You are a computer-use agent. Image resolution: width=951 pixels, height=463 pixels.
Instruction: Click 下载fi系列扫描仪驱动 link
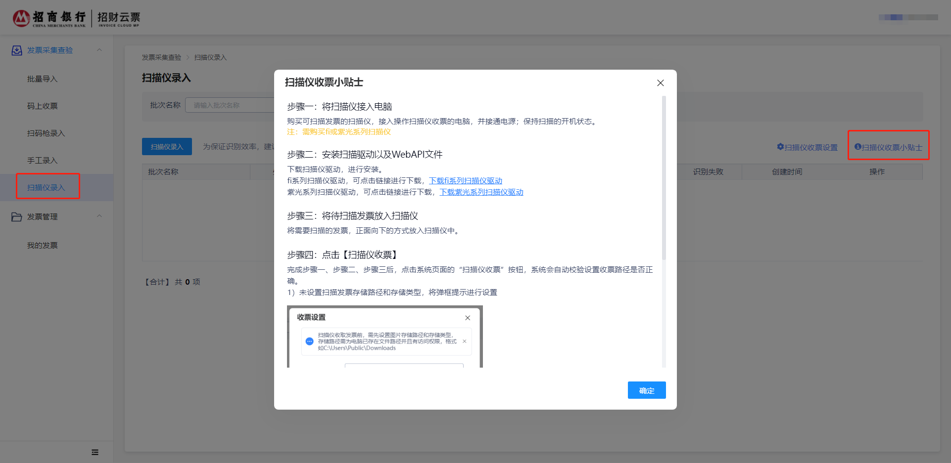[465, 181]
